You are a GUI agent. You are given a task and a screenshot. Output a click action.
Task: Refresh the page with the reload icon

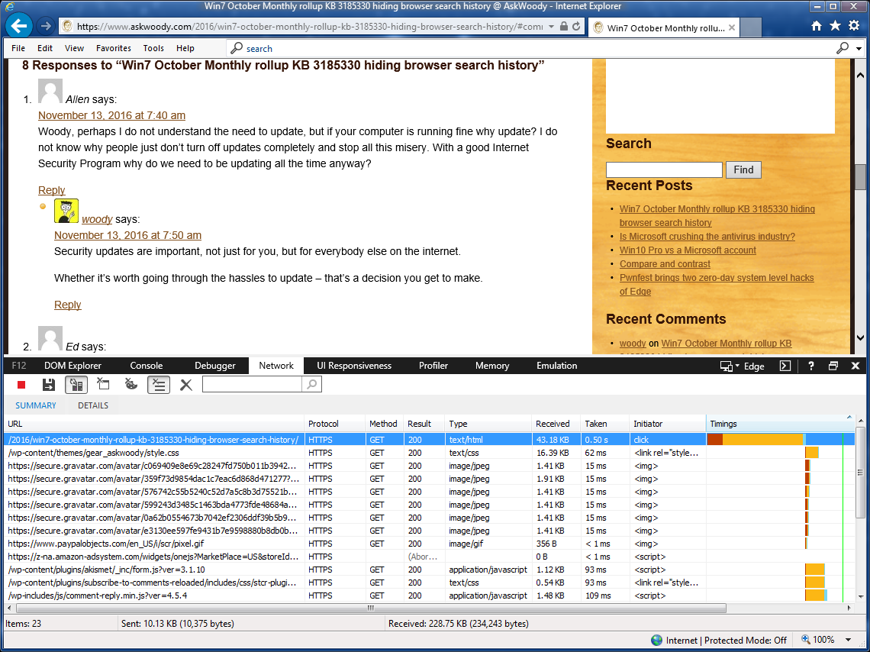coord(576,26)
